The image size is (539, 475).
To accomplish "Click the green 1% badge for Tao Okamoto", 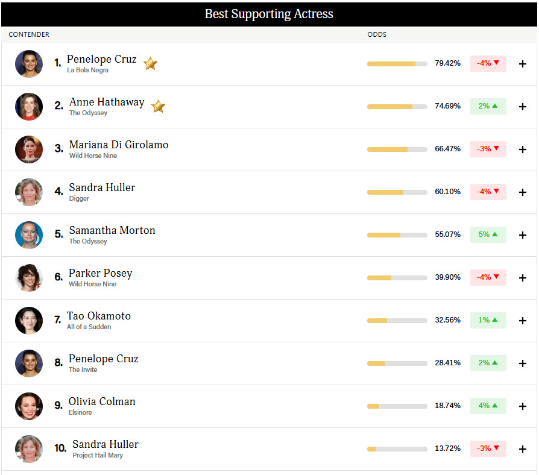I will pyautogui.click(x=488, y=320).
